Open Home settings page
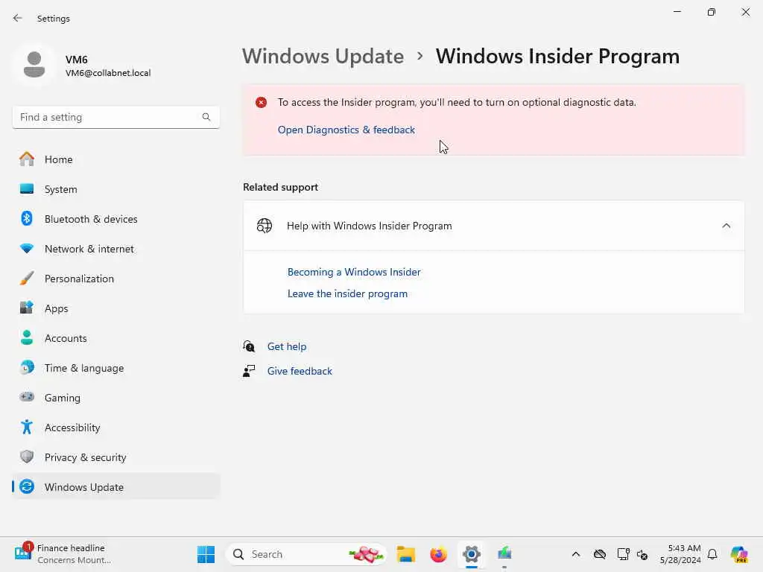This screenshot has width=763, height=572. coord(115,159)
